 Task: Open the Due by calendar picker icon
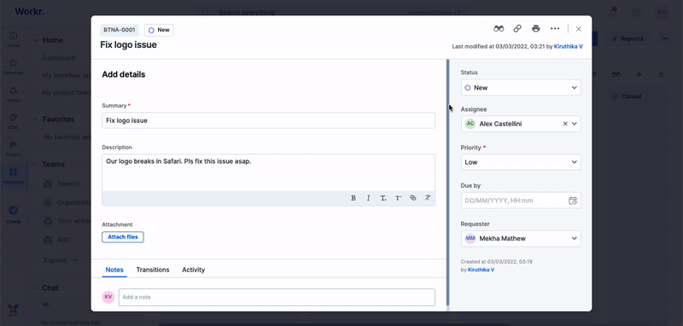point(573,201)
